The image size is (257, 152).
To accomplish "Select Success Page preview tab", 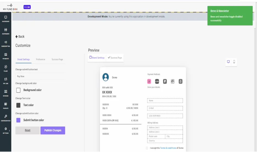I will pyautogui.click(x=115, y=58).
